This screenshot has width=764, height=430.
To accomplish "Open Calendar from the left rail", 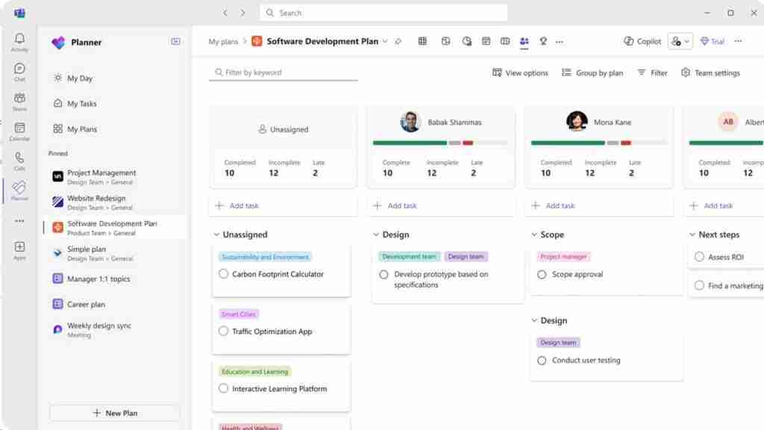I will click(x=19, y=131).
